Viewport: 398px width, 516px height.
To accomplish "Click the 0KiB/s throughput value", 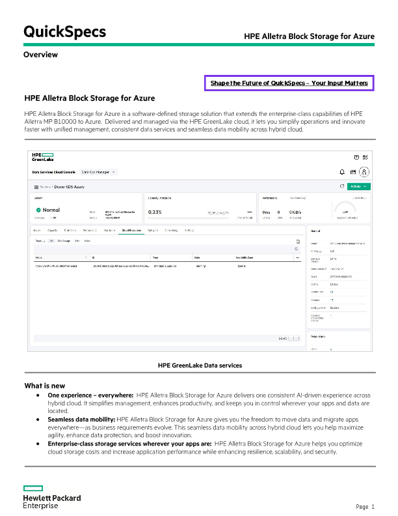I will [x=295, y=212].
